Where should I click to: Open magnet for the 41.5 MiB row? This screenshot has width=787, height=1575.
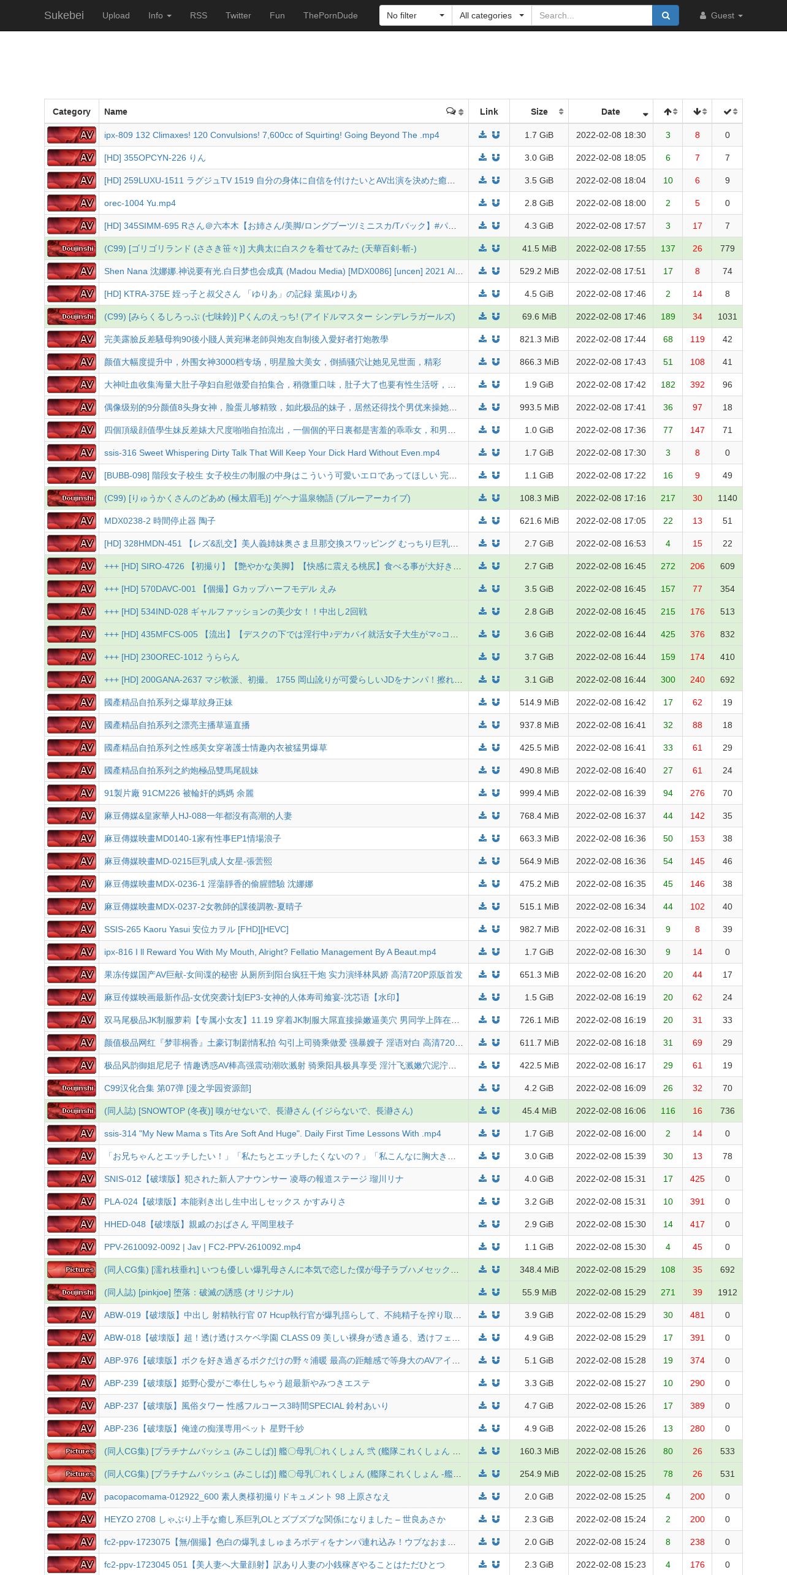click(x=496, y=248)
